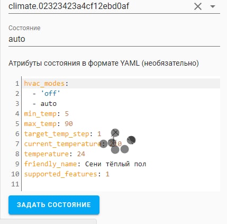The width and height of the screenshot is (227, 224).
Task: Click empty line 11 in YAML editor
Action: [121, 184]
